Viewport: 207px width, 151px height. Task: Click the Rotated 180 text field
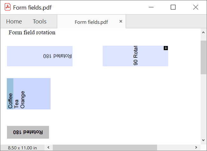[x=39, y=56]
